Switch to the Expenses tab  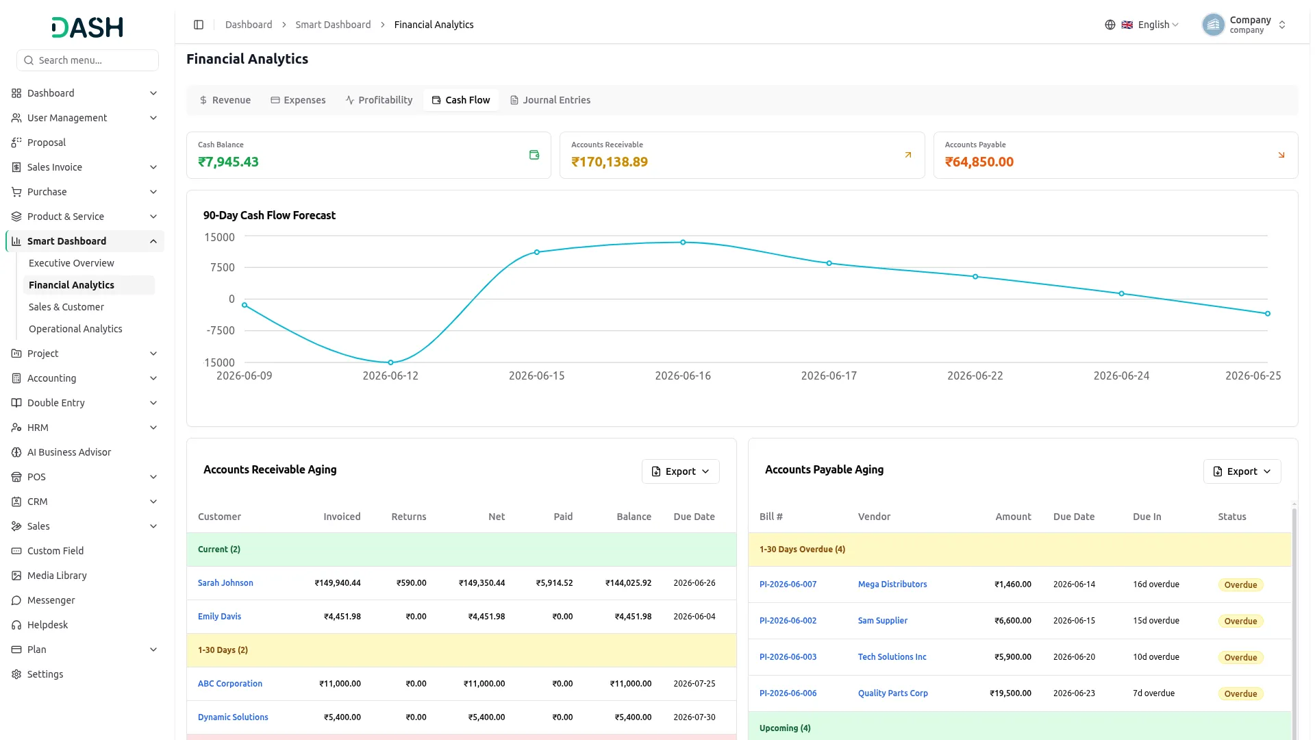pyautogui.click(x=298, y=100)
